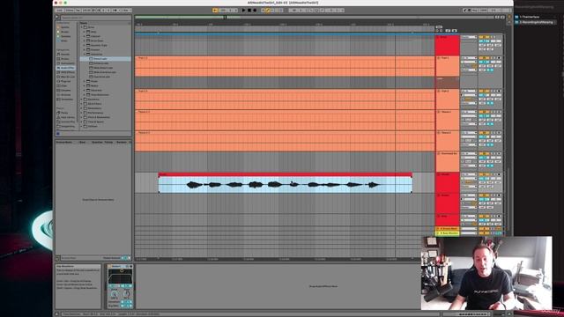This screenshot has height=317, width=564.
Task: Open Max for Live category
Action: [x=65, y=77]
